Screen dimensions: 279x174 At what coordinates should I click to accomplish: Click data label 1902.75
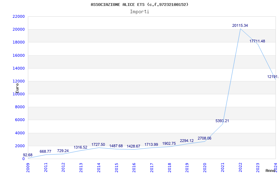(169, 144)
